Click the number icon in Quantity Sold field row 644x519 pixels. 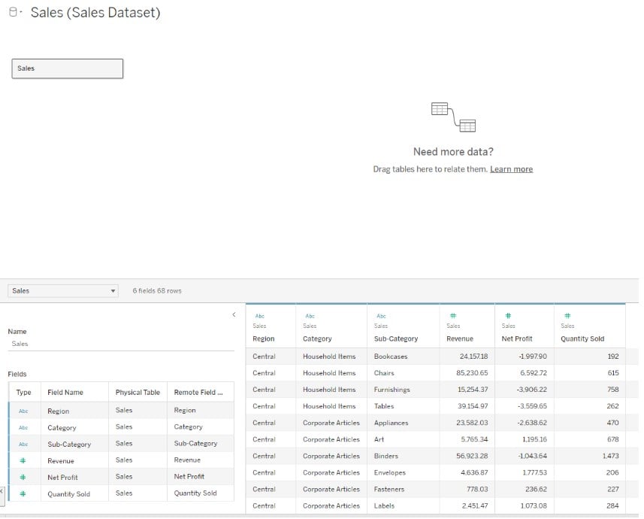[x=23, y=493]
